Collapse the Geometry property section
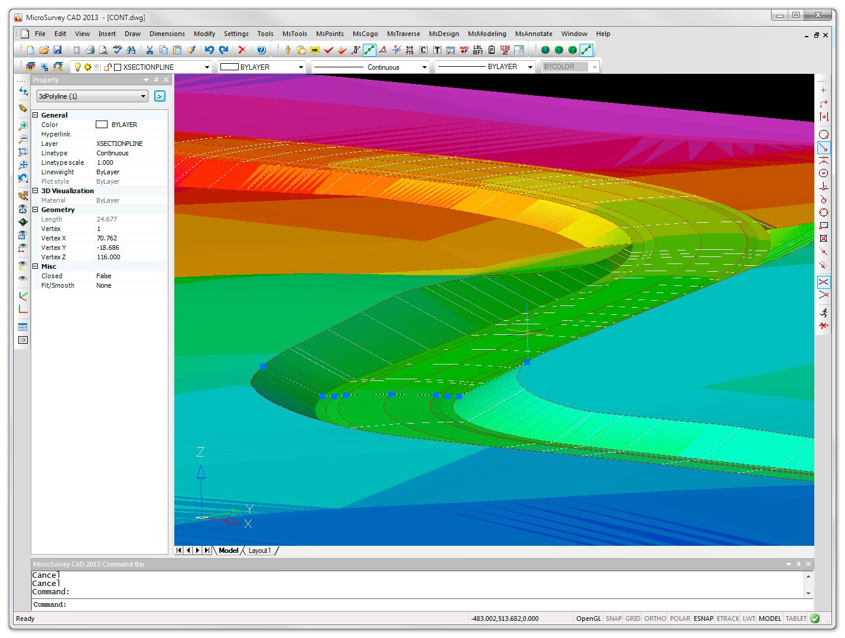This screenshot has width=845, height=638. coord(35,210)
